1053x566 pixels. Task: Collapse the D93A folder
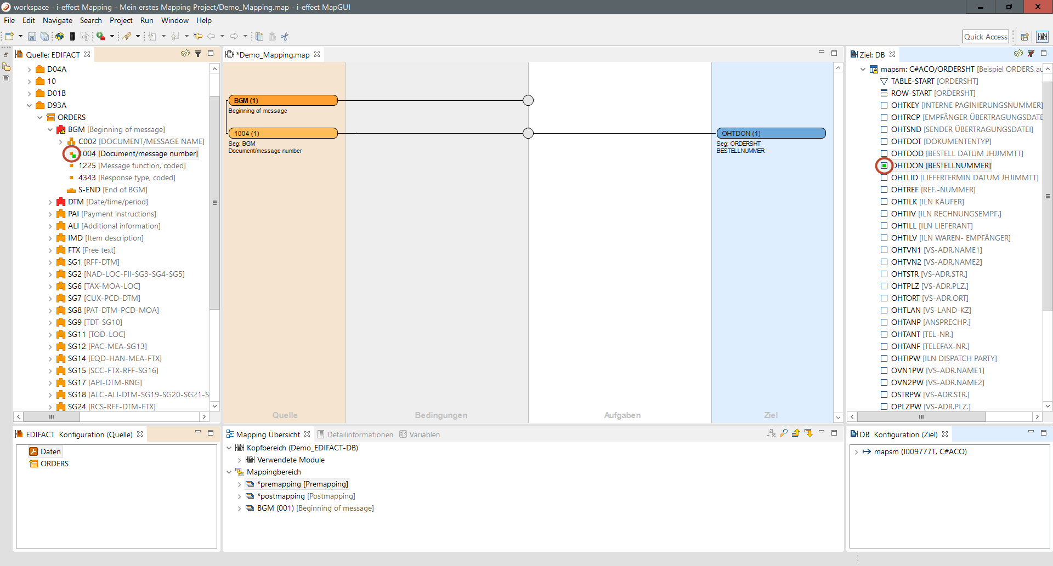point(30,106)
